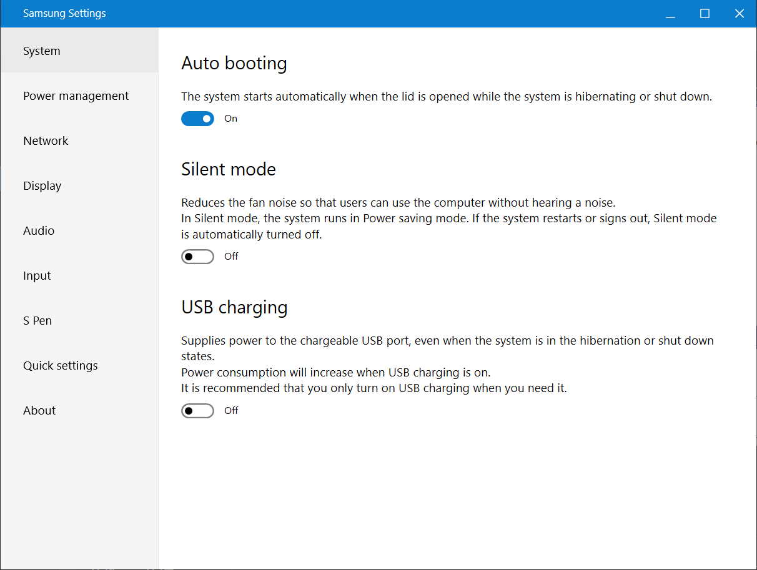Click the 'On' label beside Auto booting
This screenshot has height=570, width=757.
(230, 119)
